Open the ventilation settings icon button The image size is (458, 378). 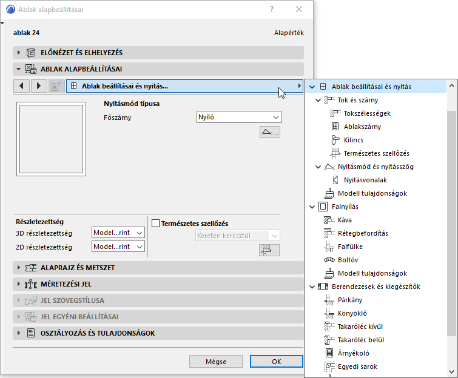click(269, 250)
